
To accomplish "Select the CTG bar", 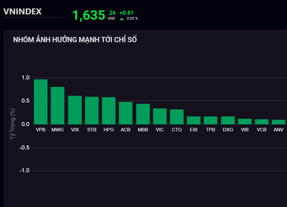I will pyautogui.click(x=177, y=117).
